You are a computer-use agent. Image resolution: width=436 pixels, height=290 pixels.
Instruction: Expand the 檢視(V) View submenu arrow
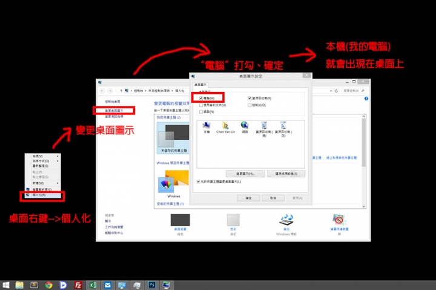click(58, 156)
